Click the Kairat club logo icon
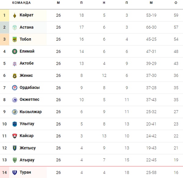183x178 pixels. (x=15, y=15)
